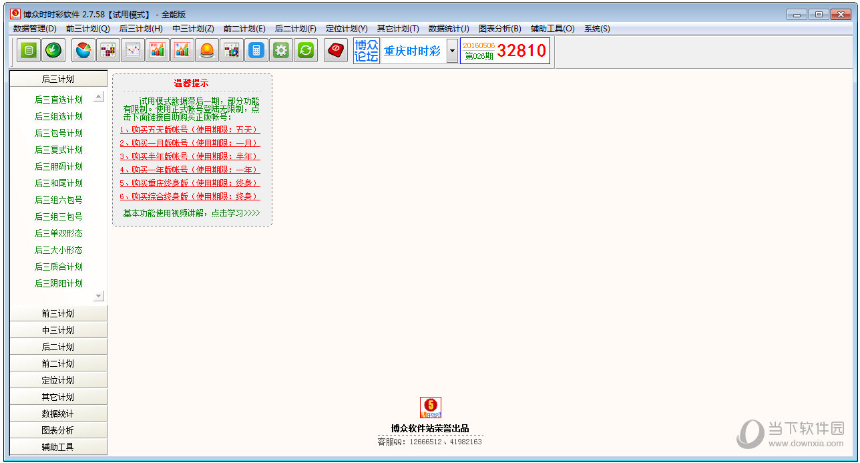Click the green download clock toolbar icon
The height and width of the screenshot is (463, 860).
point(53,50)
